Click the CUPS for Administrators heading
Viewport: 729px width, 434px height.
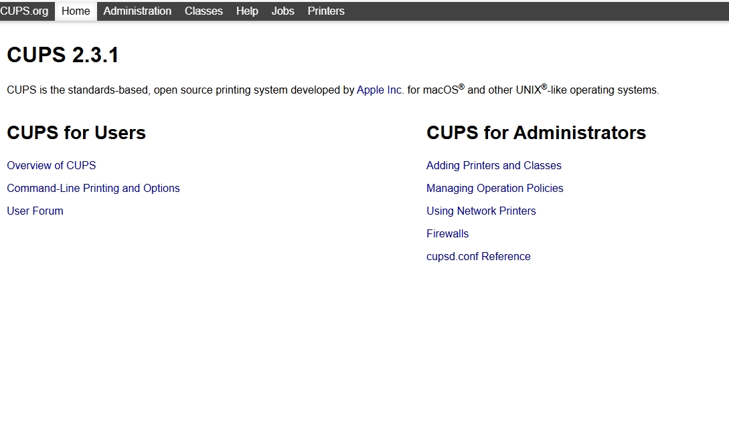tap(536, 133)
